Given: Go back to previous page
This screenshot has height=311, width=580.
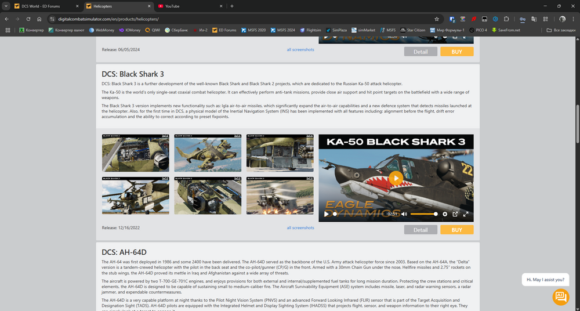Looking at the screenshot, I should (x=6, y=19).
